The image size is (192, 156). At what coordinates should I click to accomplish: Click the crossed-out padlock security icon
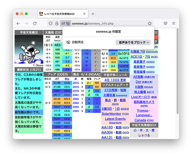[56, 23]
